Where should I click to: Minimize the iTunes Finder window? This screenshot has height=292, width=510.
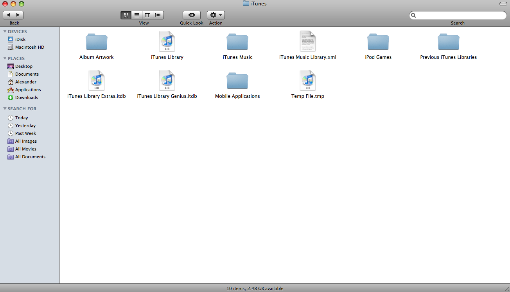[13, 4]
